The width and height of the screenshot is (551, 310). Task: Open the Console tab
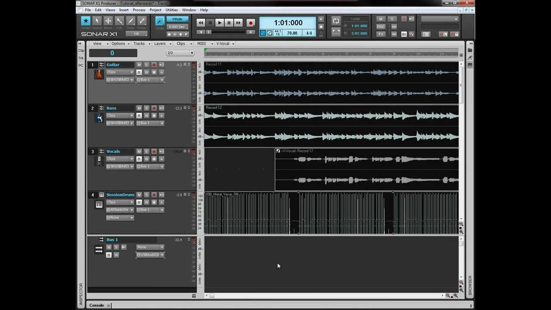(96, 305)
